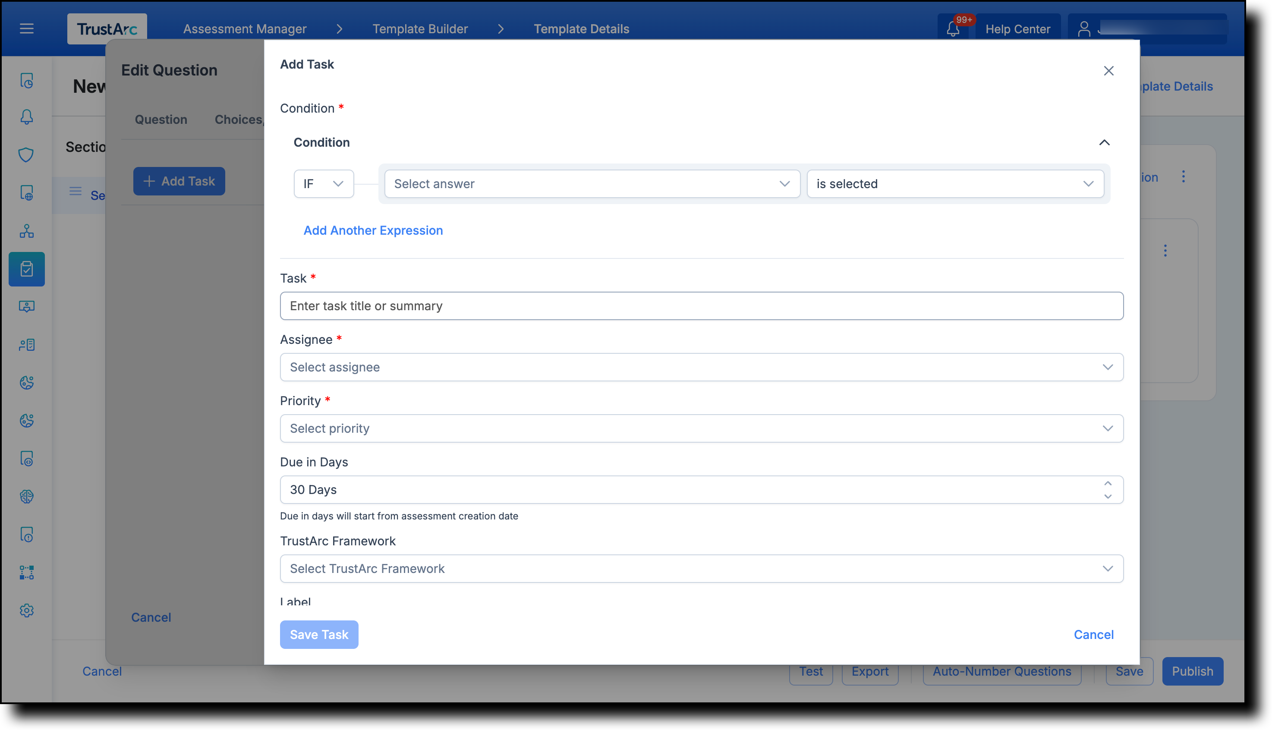Open the Help Center
Image resolution: width=1272 pixels, height=730 pixels.
click(x=1018, y=28)
